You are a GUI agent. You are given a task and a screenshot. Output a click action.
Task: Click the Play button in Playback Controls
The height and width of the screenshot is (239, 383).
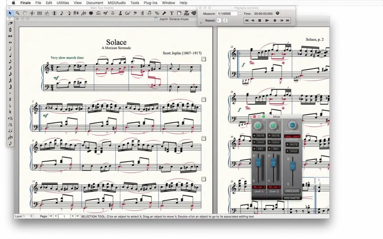click(267, 21)
